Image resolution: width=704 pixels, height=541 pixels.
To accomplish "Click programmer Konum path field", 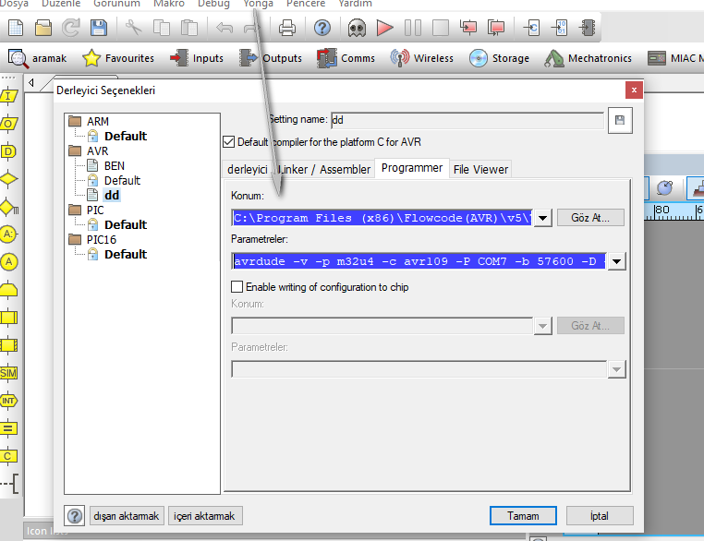I will (382, 218).
